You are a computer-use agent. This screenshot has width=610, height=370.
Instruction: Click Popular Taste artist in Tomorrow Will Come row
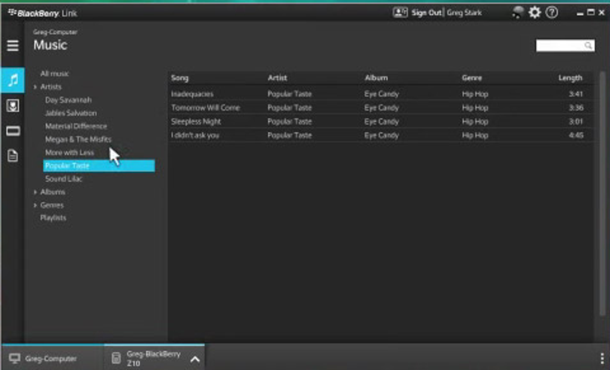tap(289, 108)
